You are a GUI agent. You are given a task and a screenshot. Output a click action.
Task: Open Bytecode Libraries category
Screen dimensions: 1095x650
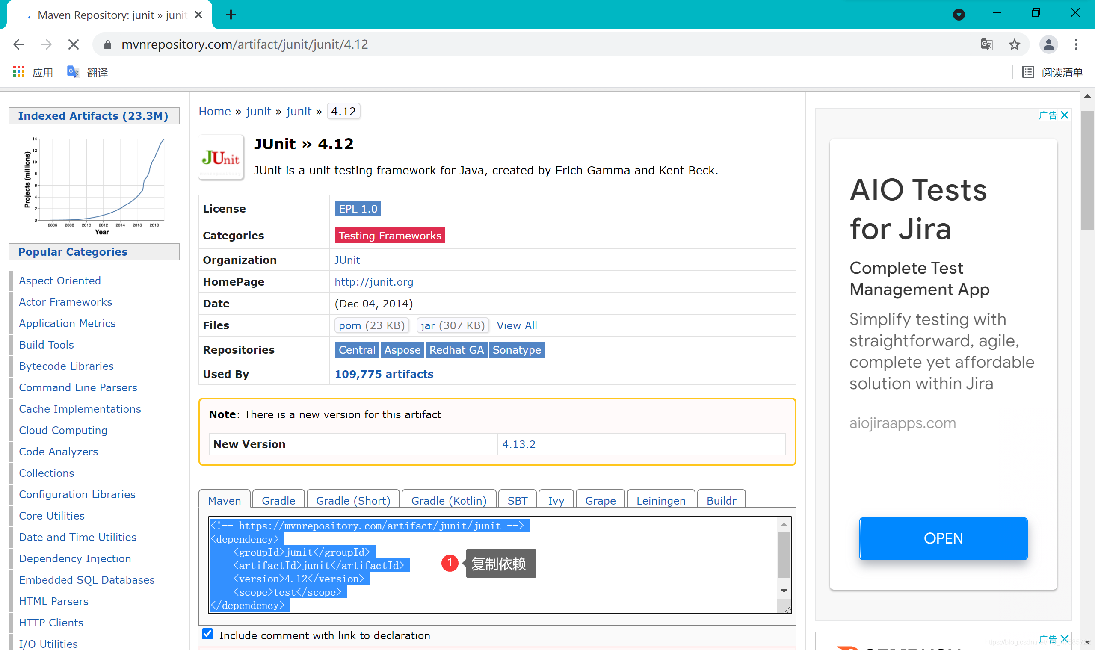point(66,366)
